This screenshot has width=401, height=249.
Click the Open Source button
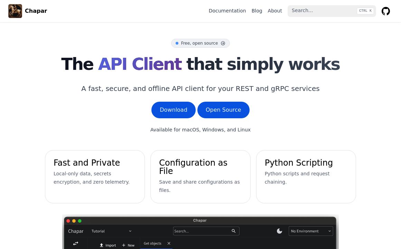[223, 110]
